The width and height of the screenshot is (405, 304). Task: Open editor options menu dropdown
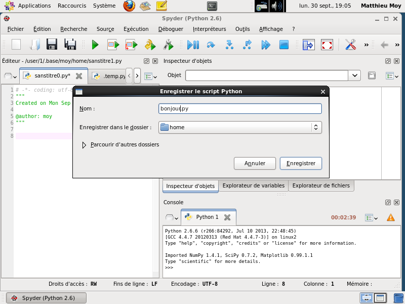150,77
